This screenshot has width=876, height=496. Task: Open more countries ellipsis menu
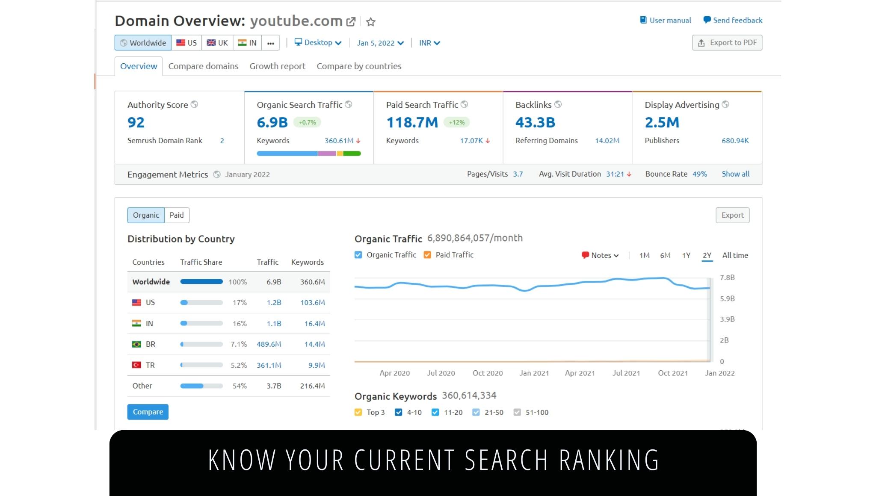(271, 43)
